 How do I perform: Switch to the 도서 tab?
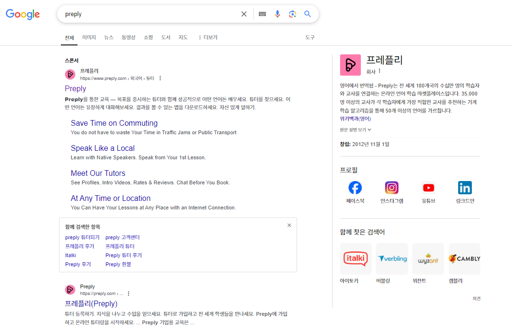(166, 37)
